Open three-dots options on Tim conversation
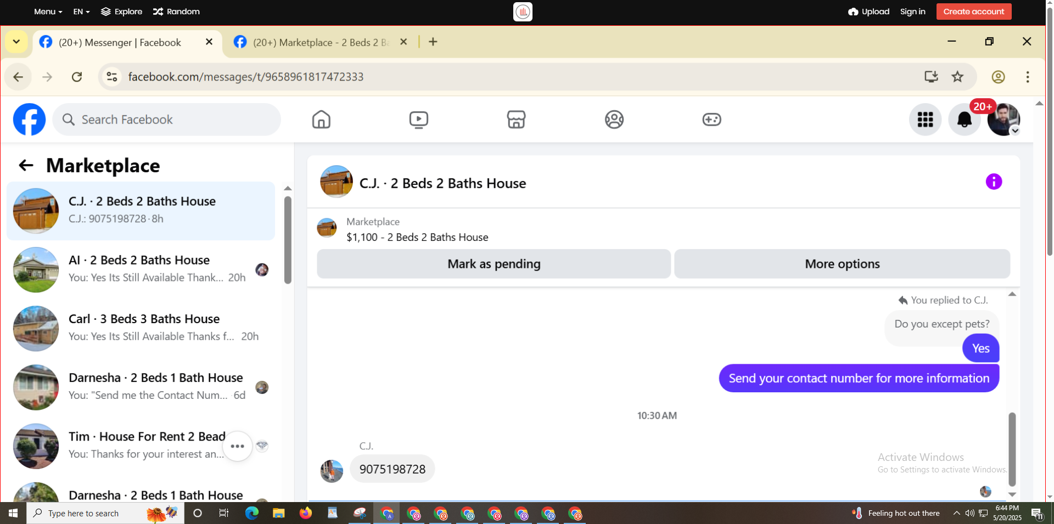 point(237,446)
